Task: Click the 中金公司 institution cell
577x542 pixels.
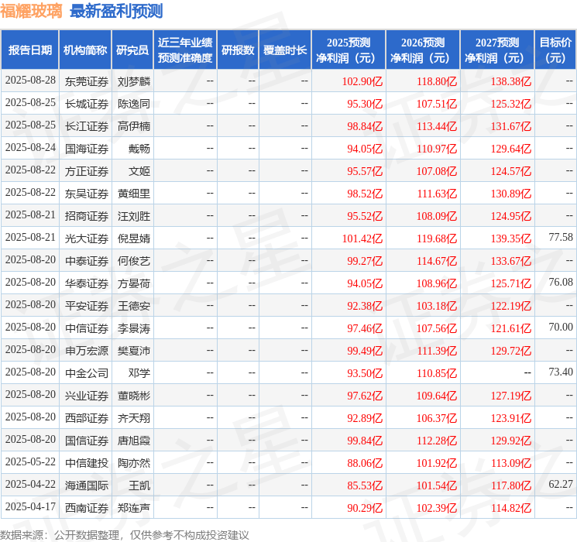Action: (x=86, y=373)
